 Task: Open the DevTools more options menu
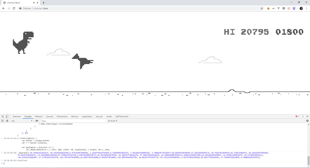(x=303, y=116)
